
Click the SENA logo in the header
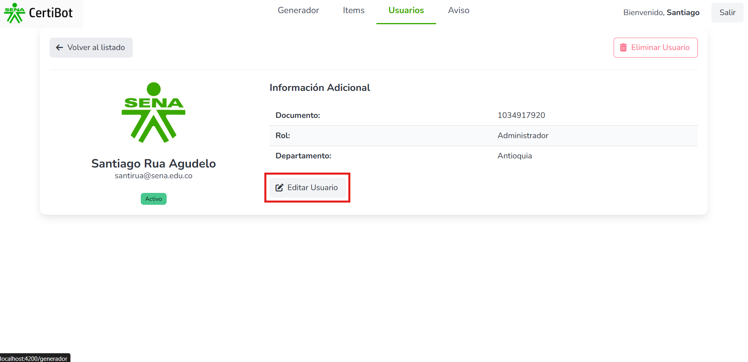pos(14,13)
